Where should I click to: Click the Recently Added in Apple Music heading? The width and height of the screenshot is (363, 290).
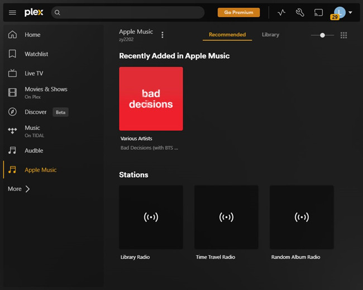click(174, 56)
